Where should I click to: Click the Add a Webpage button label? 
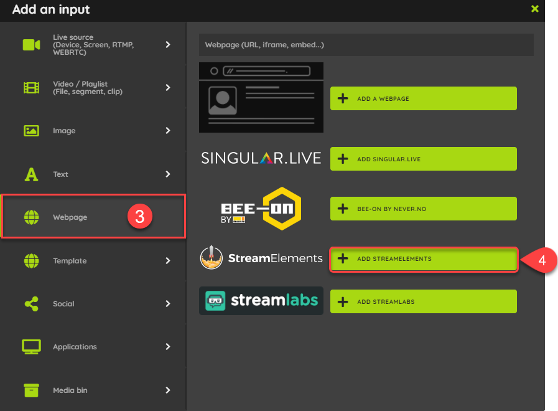coord(383,98)
